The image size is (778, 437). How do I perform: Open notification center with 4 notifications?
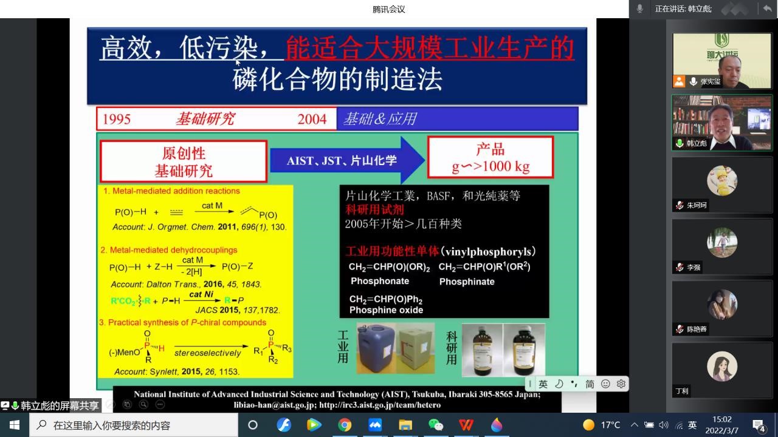click(759, 425)
